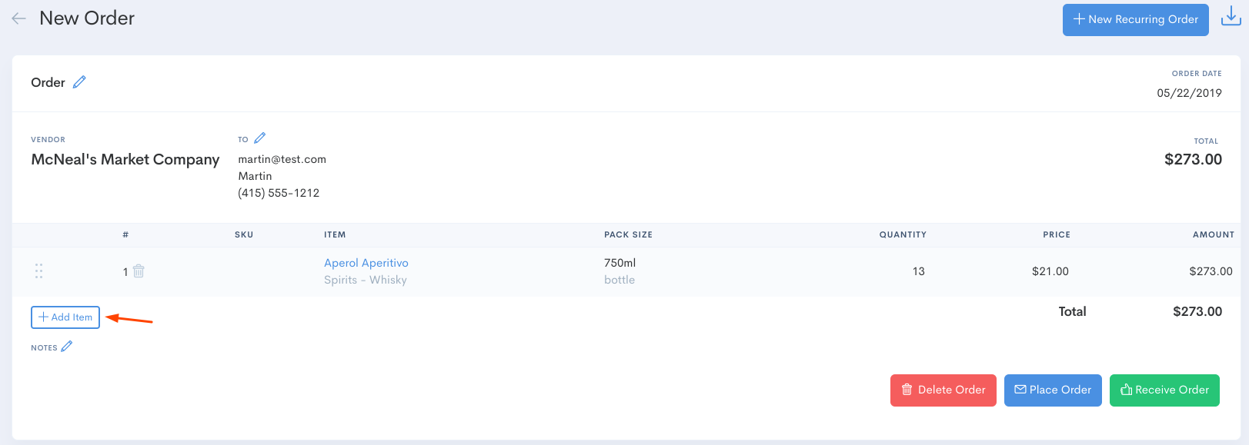Click the Receive Order button

pos(1164,390)
